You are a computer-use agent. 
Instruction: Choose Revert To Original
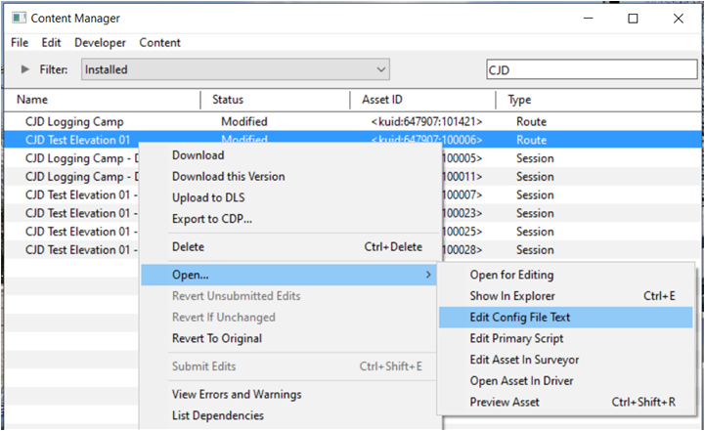217,338
